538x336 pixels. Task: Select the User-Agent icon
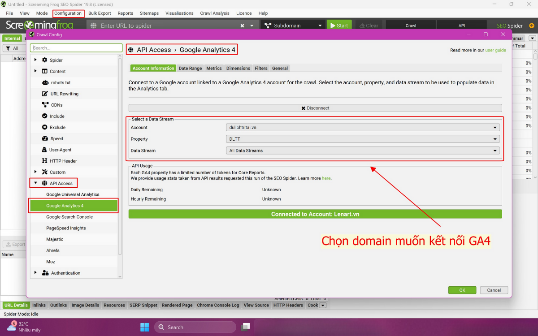44,150
